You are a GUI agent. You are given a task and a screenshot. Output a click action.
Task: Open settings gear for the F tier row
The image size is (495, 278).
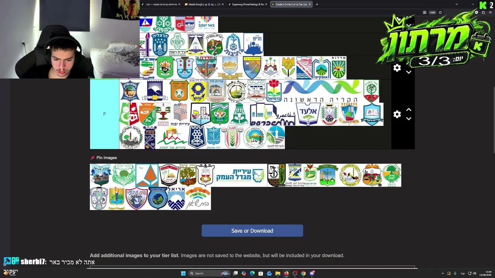[397, 114]
